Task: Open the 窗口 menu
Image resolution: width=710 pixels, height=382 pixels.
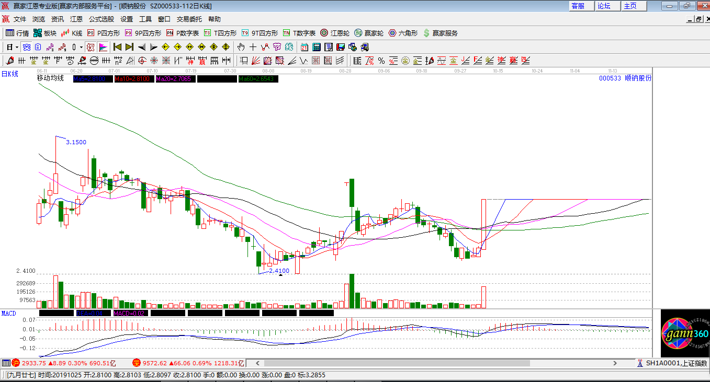Action: click(x=164, y=19)
